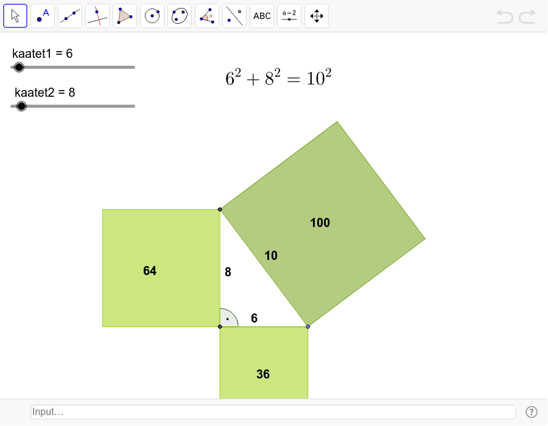Click the kaatet2 slider handle
The width and height of the screenshot is (548, 426).
click(21, 106)
